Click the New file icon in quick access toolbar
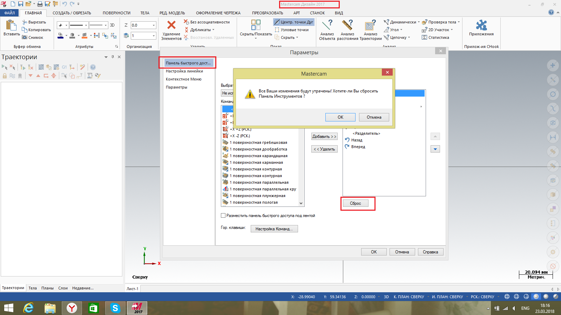 click(x=13, y=4)
